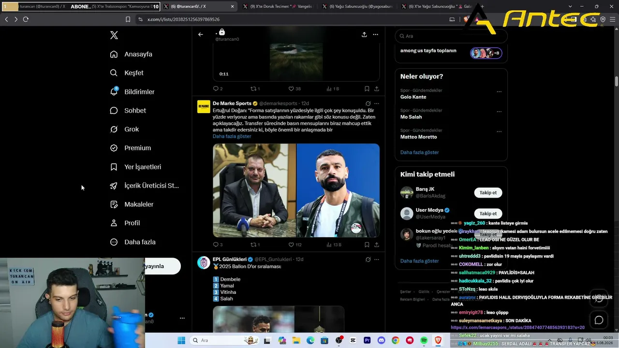Open De Marke Sports profile avatar
Viewport: 619px width, 348px height.
click(x=204, y=106)
